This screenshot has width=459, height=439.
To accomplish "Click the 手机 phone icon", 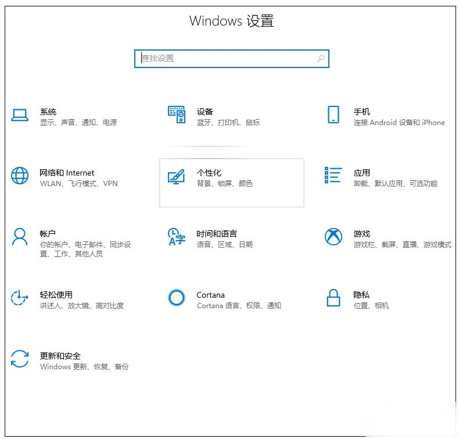I will [334, 115].
